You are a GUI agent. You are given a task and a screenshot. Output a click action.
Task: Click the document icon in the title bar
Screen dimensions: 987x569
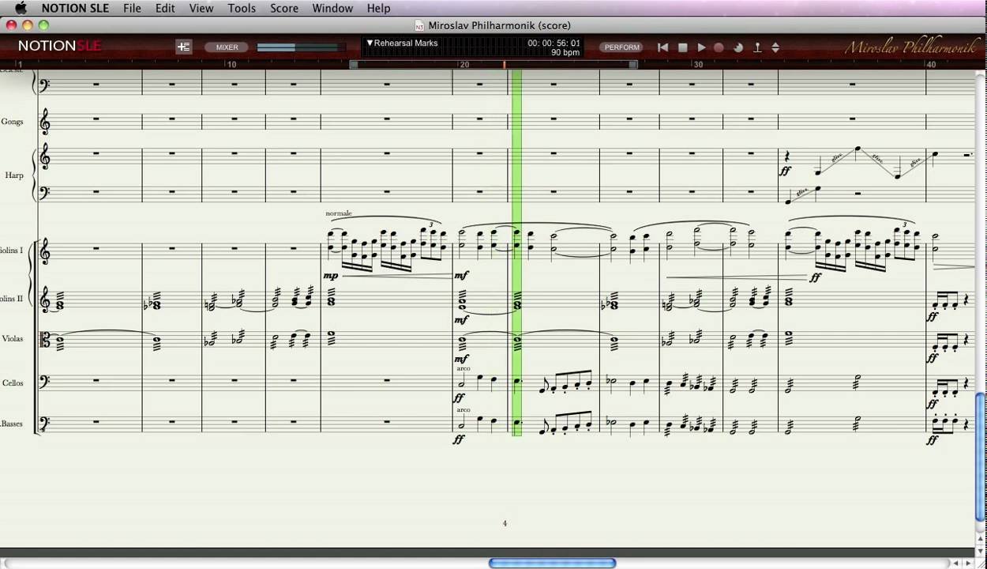(x=419, y=25)
